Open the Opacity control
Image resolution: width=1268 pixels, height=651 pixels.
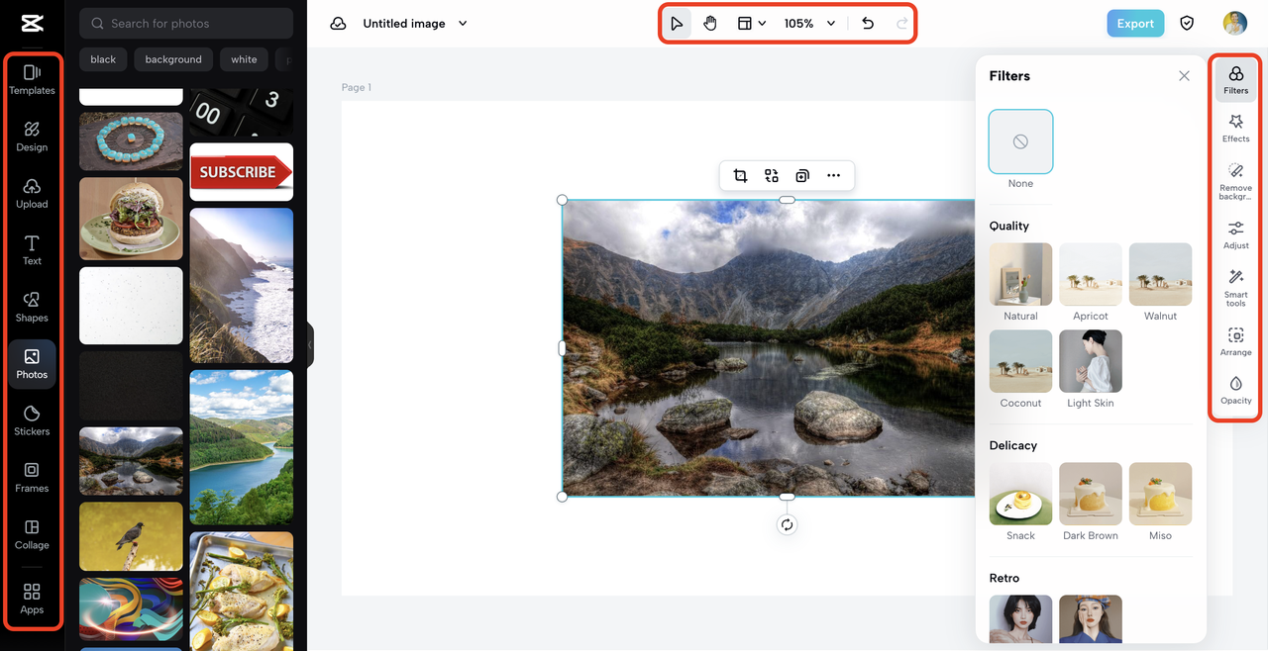[x=1236, y=390]
